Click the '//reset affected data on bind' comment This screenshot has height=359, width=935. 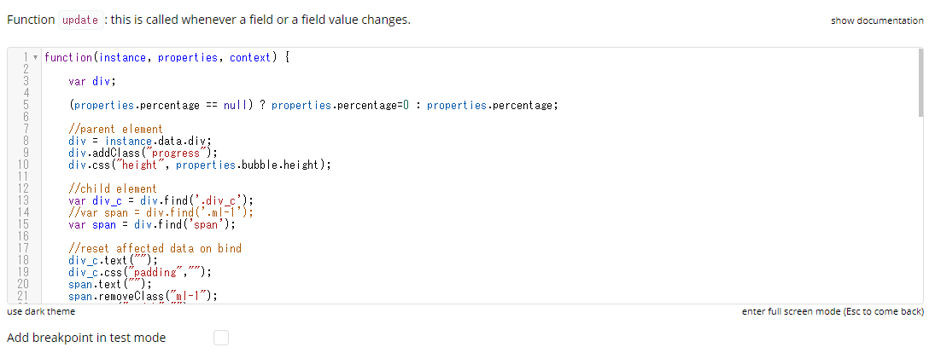(155, 248)
